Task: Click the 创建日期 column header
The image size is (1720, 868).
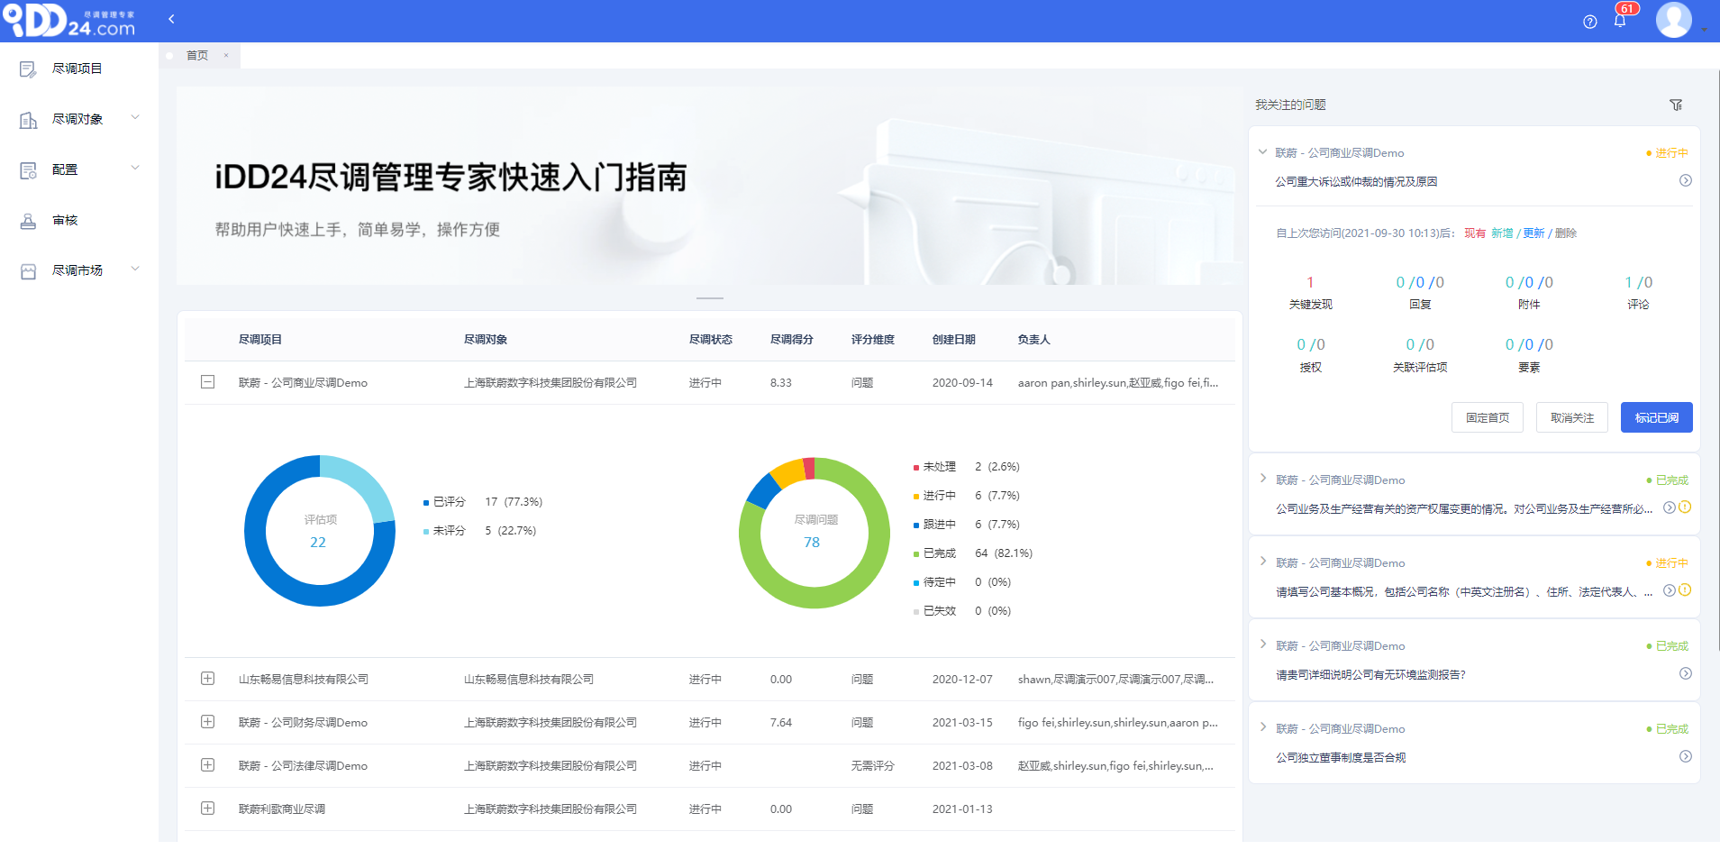Action: [x=953, y=340]
